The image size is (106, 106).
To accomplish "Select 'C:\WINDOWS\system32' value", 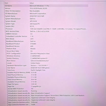I will pyautogui.click(x=39, y=58).
